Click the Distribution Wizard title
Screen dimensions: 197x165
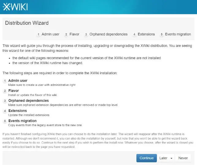(x=27, y=23)
